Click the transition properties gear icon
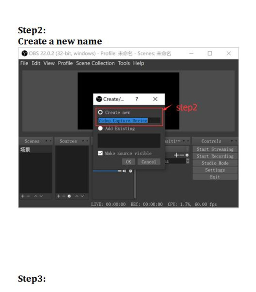 187,155
